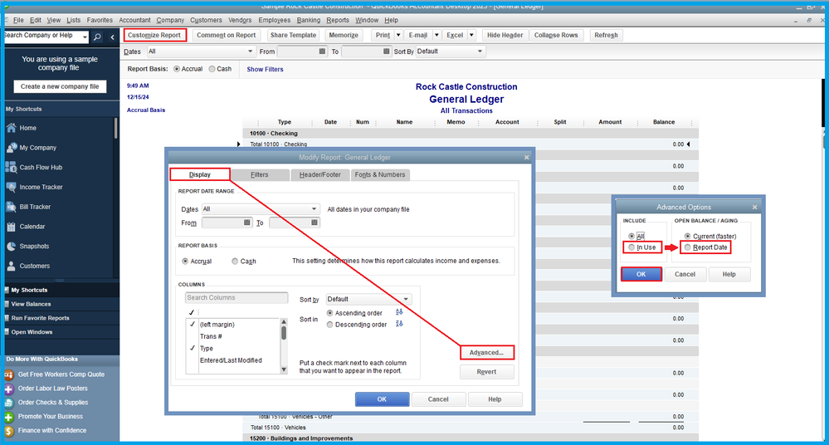
Task: Switch to the Filters tab
Action: pyautogui.click(x=259, y=174)
